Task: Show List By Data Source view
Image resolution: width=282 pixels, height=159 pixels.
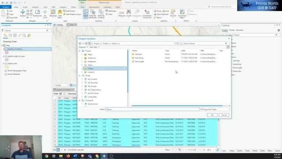Action: 10,35
